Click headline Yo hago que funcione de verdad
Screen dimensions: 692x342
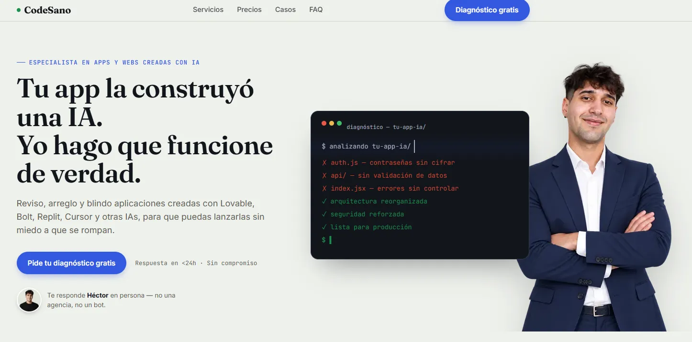coord(145,160)
